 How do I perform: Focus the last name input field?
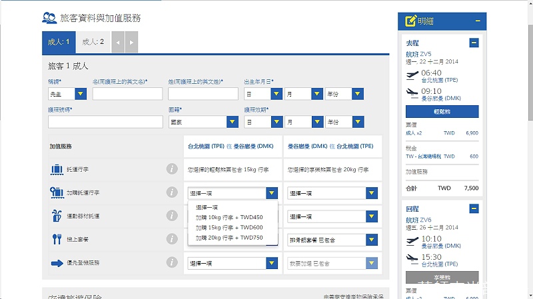click(x=203, y=94)
